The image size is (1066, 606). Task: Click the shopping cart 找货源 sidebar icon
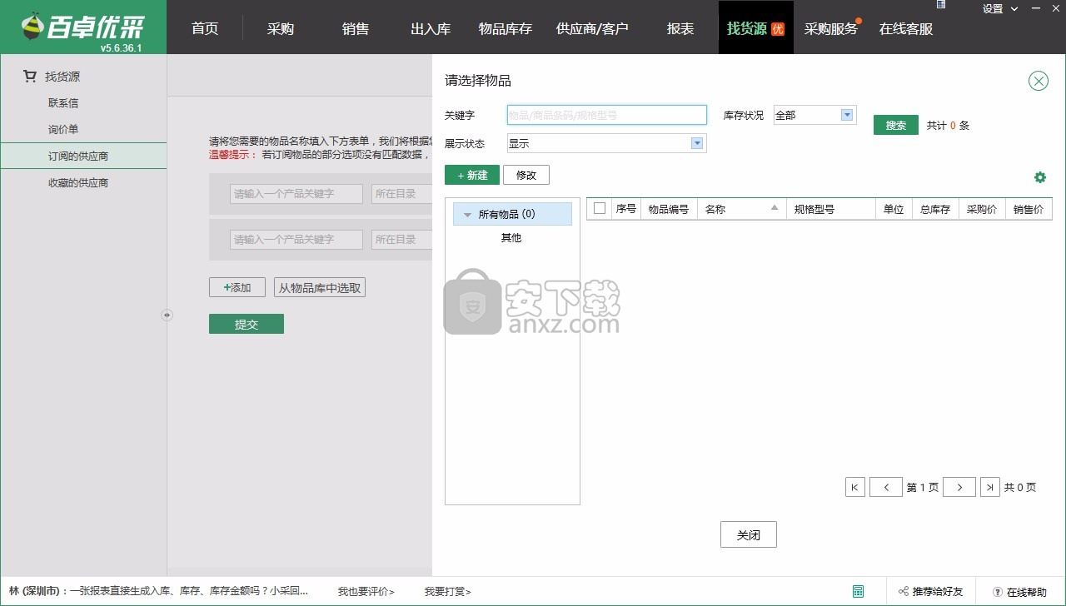click(30, 77)
